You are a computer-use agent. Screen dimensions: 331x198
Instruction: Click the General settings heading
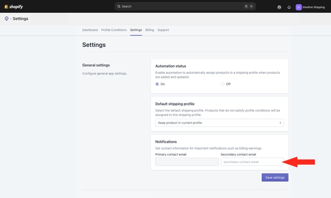click(x=96, y=65)
